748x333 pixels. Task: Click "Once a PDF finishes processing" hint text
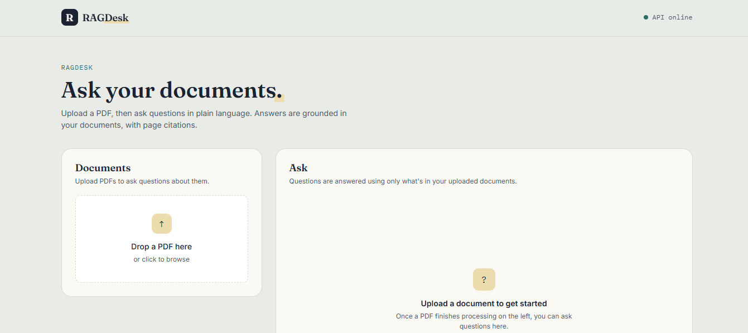pyautogui.click(x=484, y=321)
